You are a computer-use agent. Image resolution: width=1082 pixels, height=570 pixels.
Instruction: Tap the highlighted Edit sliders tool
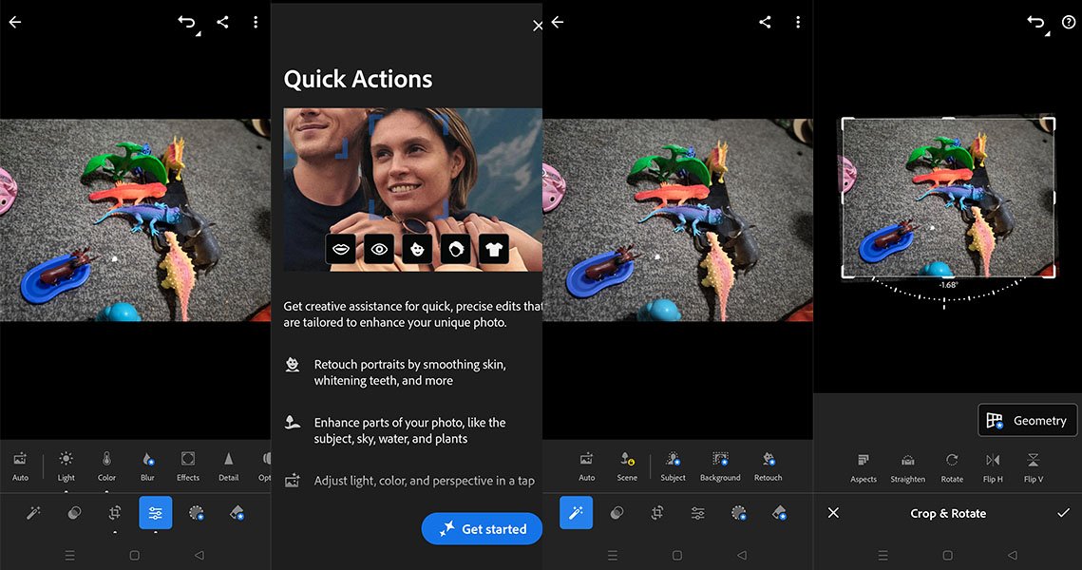coord(155,513)
